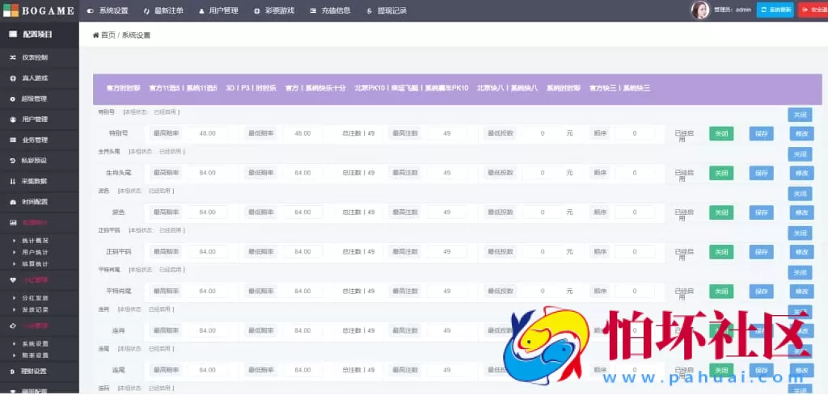The height and width of the screenshot is (395, 828).
Task: Toggle green 关闭 on the 平特肖尾 row
Action: [721, 292]
